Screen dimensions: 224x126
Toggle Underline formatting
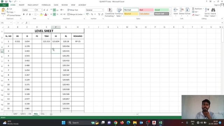30,14
